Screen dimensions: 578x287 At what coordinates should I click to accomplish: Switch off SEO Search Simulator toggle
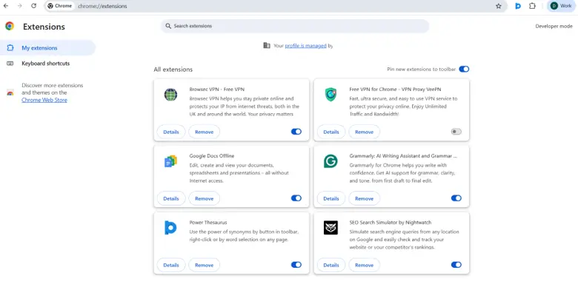[456, 265]
